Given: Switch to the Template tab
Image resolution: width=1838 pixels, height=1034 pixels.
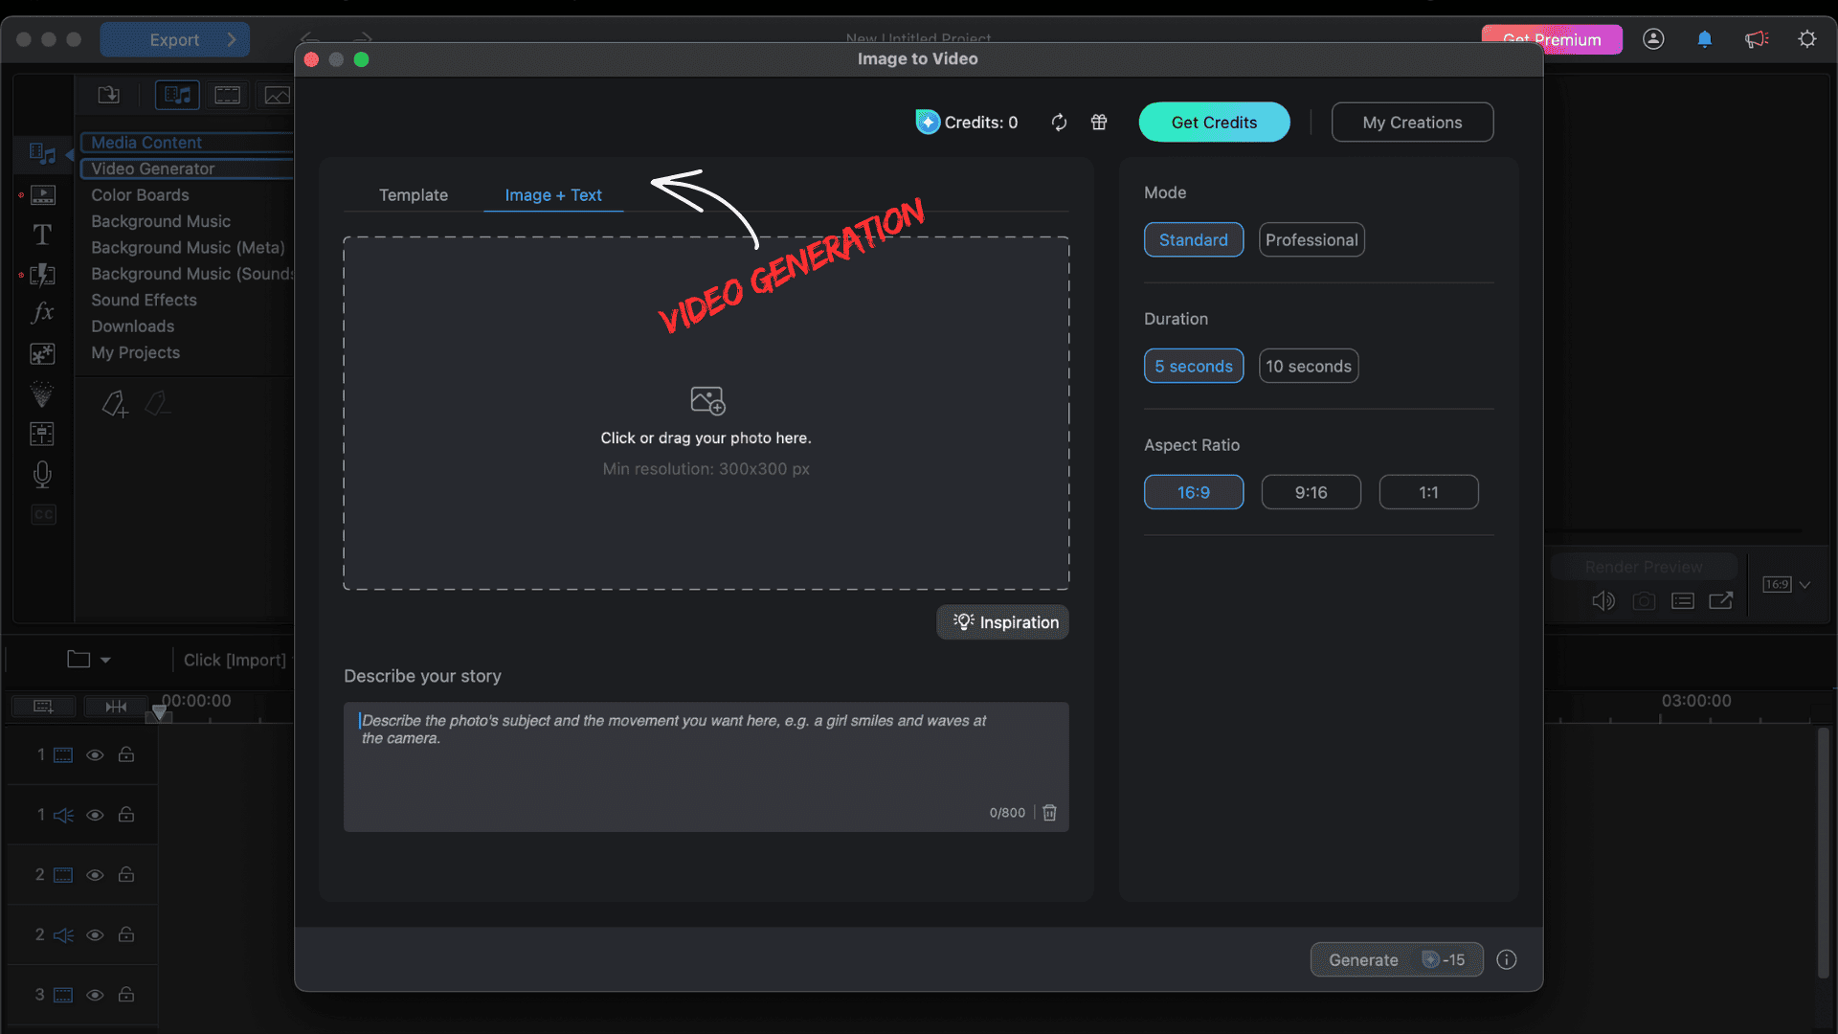Looking at the screenshot, I should pos(414,195).
